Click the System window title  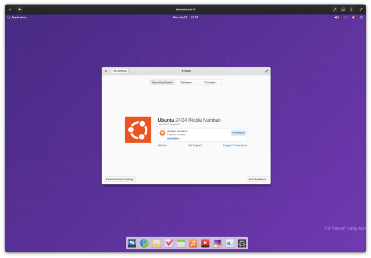click(x=186, y=71)
